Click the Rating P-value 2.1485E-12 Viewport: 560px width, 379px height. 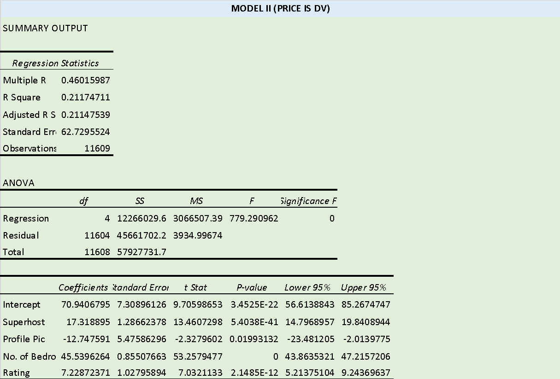click(x=253, y=373)
